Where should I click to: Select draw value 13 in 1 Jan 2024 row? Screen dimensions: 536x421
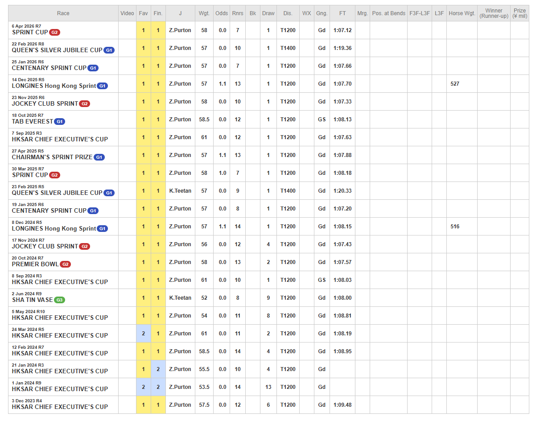(268, 387)
